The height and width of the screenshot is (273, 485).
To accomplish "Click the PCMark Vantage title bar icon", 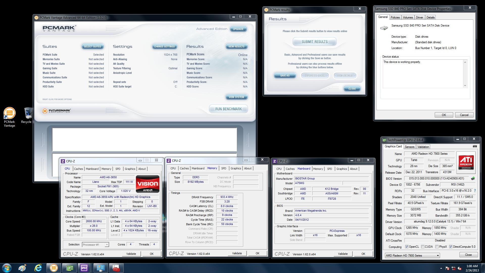I will coord(36,18).
